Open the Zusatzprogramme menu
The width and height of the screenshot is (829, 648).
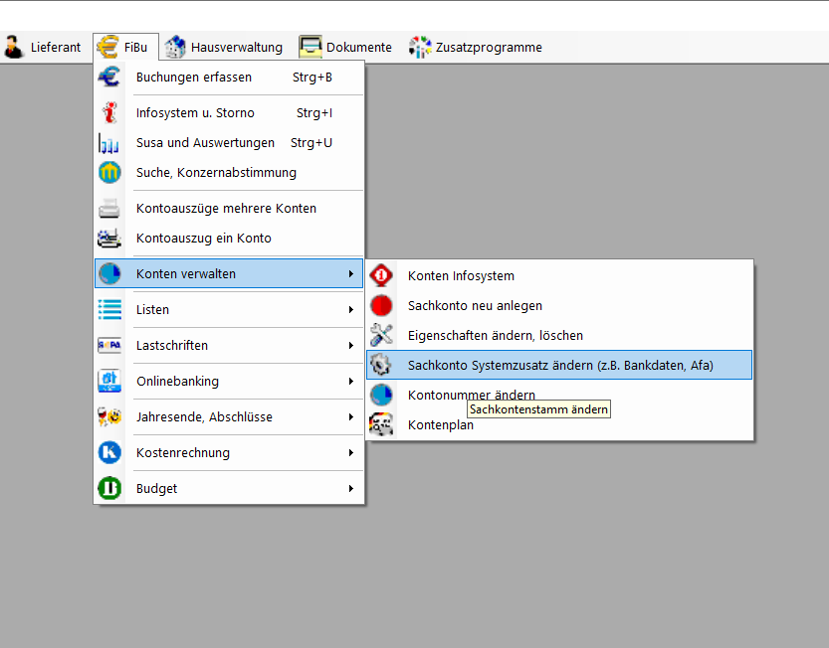tap(476, 47)
